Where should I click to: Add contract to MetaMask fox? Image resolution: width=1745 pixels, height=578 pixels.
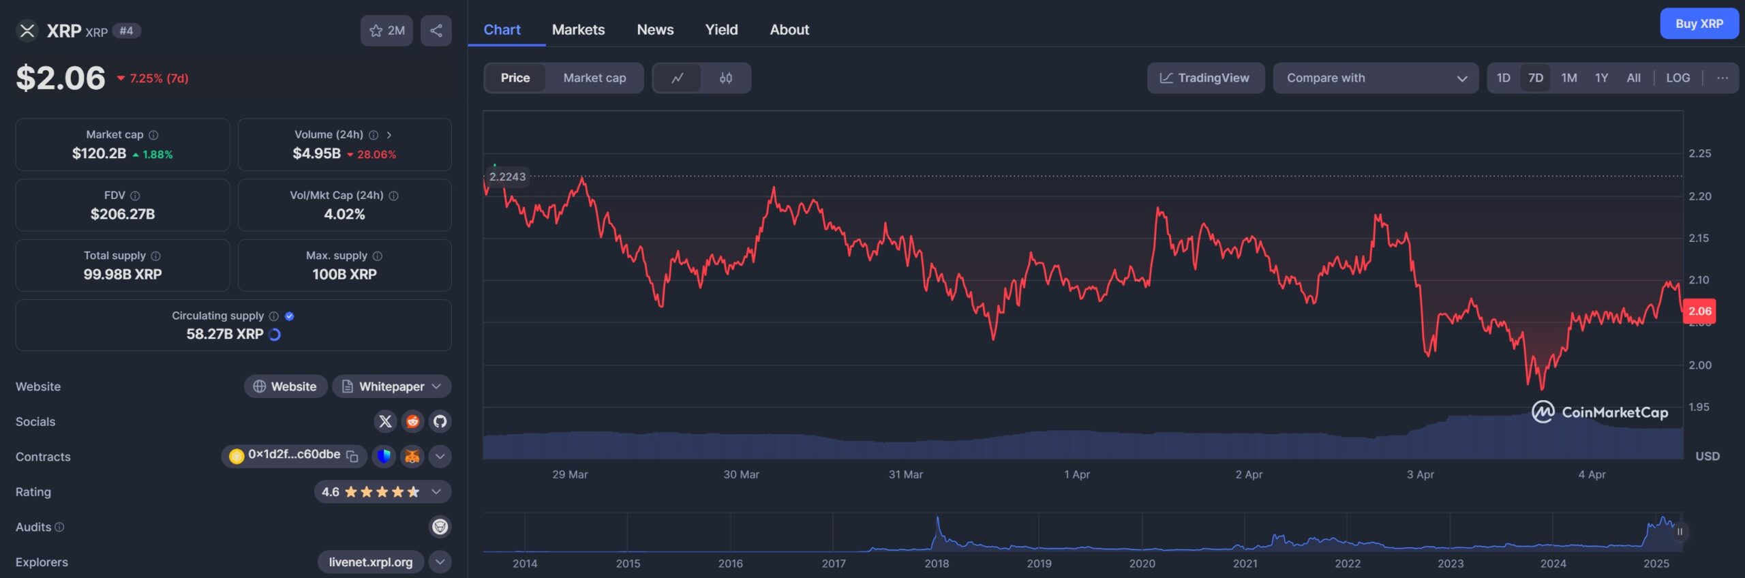(x=412, y=456)
